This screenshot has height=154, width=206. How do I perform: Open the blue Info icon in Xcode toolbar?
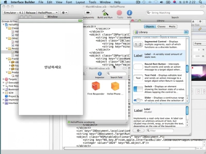click(x=129, y=13)
